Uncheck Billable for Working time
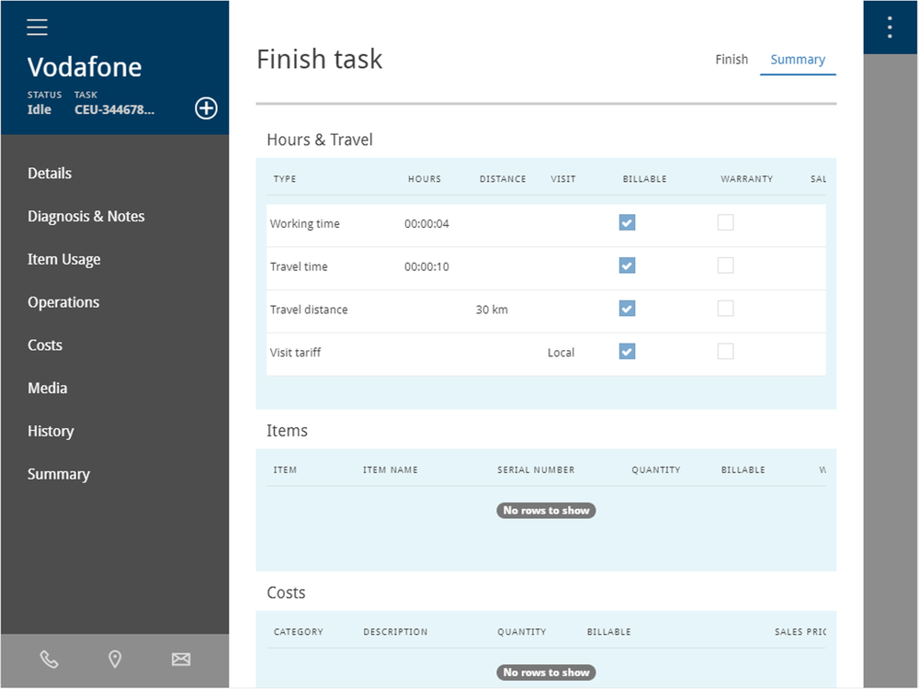Viewport: 919px width, 689px height. 627,222
